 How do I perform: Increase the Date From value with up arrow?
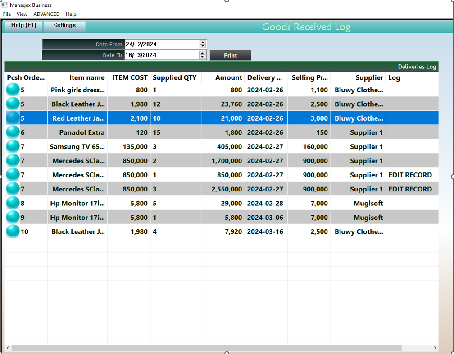coord(203,42)
